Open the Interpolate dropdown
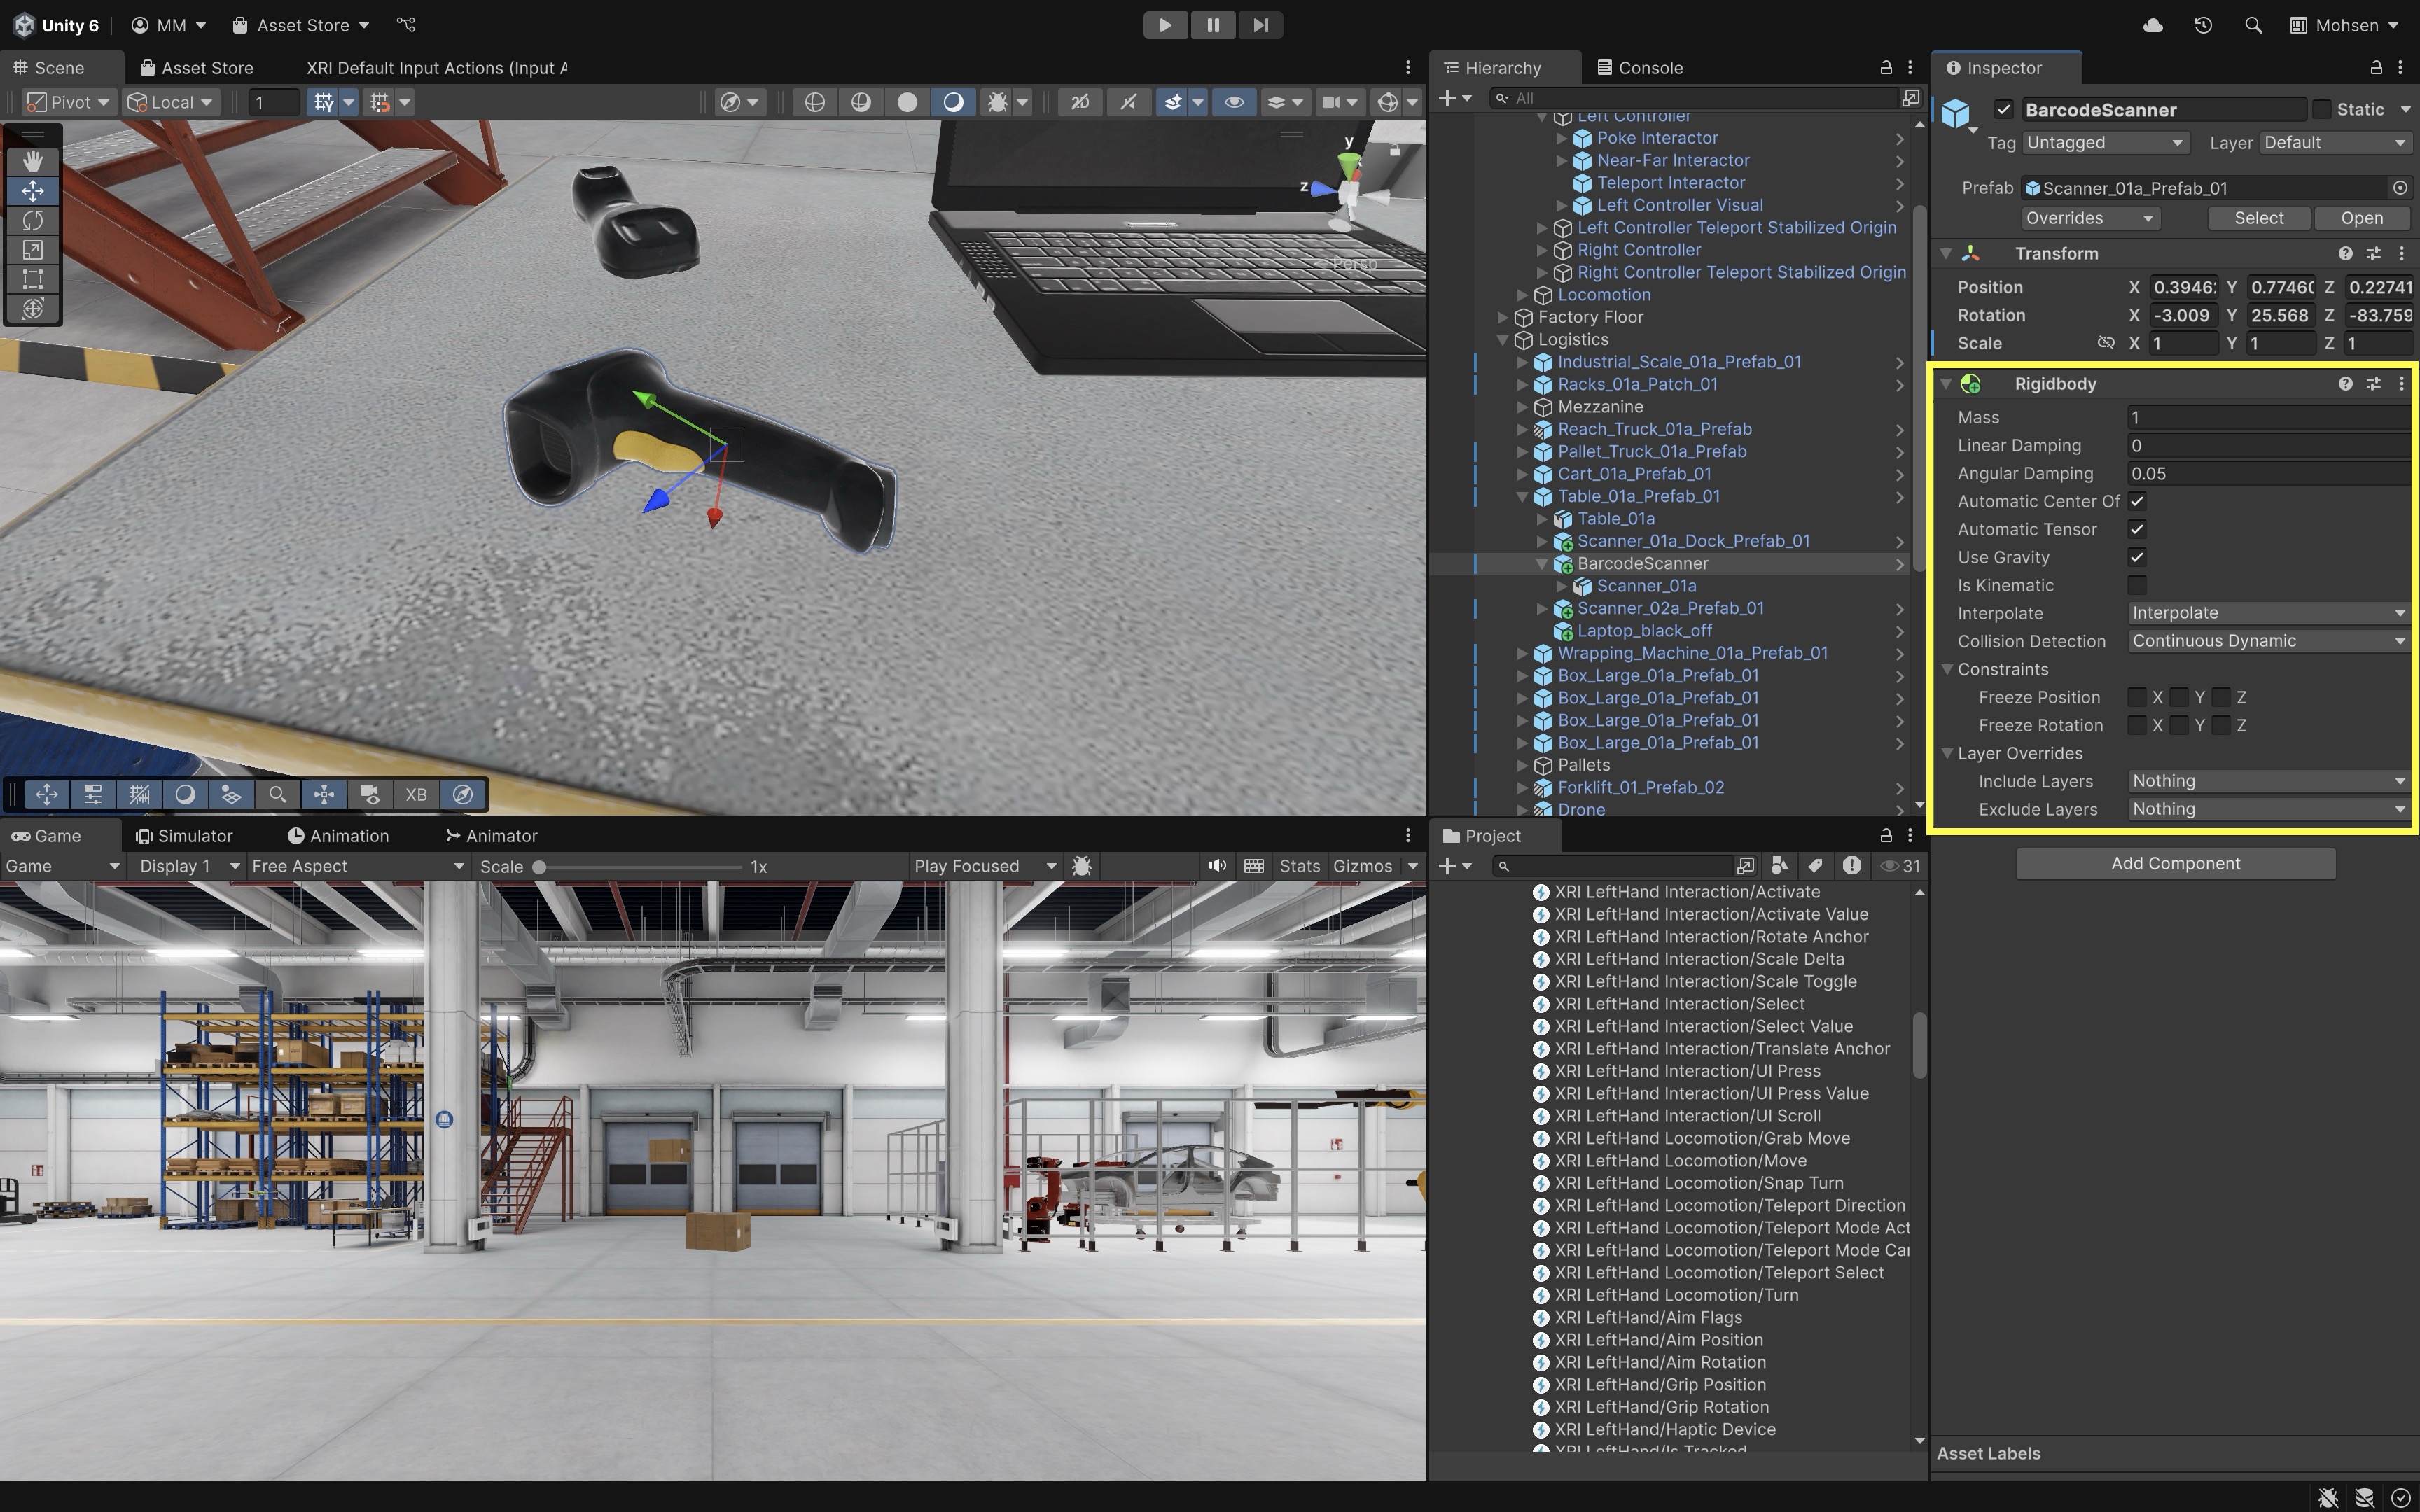 pos(2266,613)
